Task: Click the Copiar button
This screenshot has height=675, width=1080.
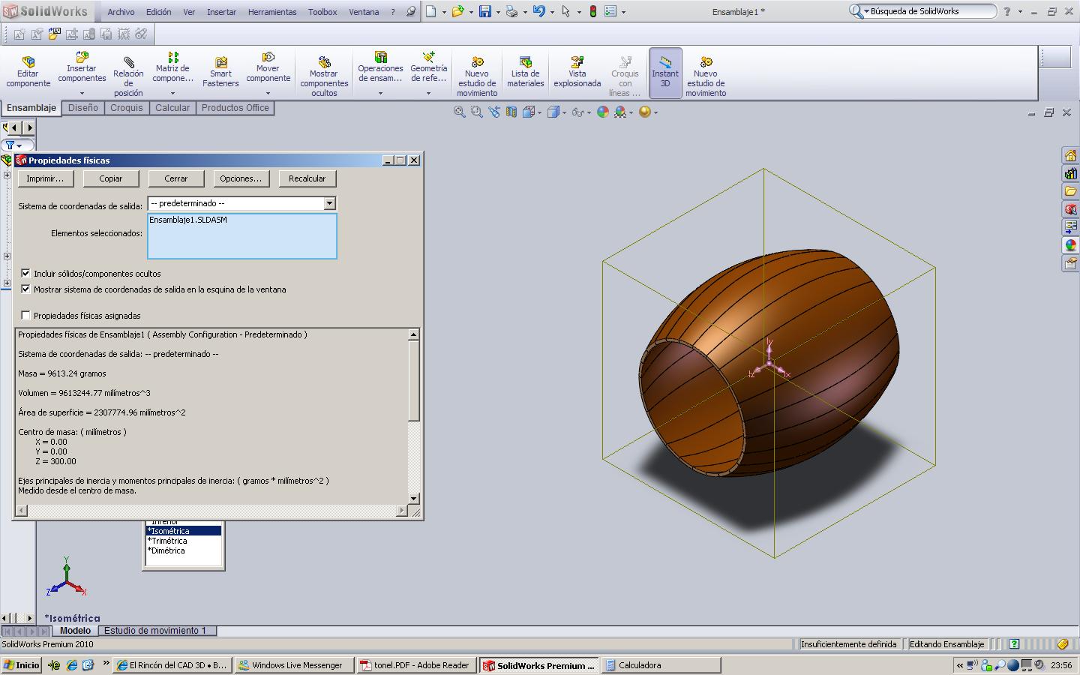Action: [111, 178]
